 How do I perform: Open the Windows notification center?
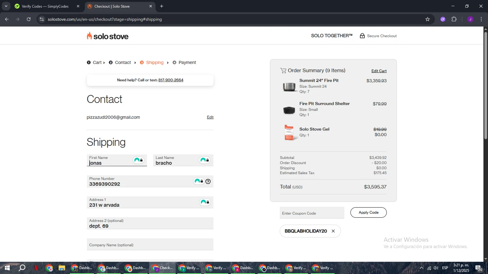point(479,268)
